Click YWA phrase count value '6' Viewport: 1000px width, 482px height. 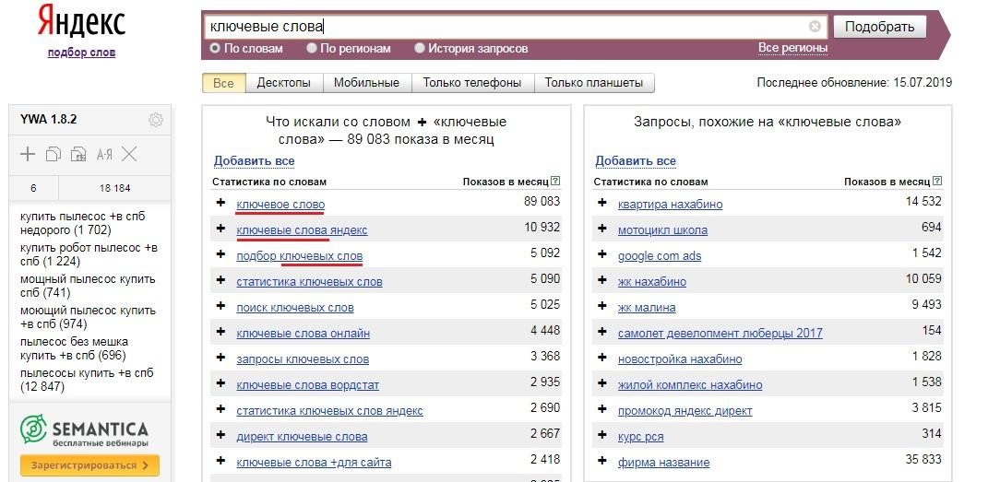(33, 188)
